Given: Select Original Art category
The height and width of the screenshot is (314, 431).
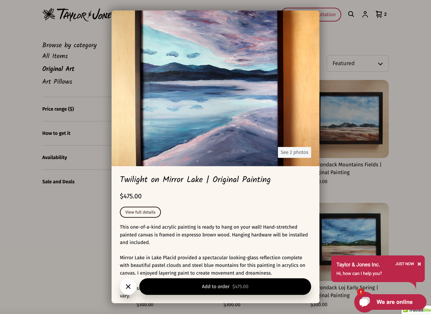Looking at the screenshot, I should pos(58,69).
